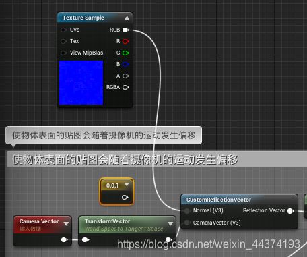Screen dimensions: 307x257
Task: Click the World Space to Tangent Space subtitle
Action: (x=124, y=229)
